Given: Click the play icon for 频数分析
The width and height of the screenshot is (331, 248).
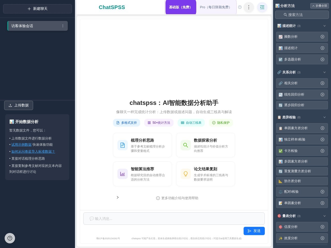Looking at the screenshot, I should 322,37.
